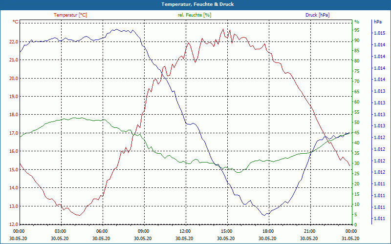Image resolution: width=391 pixels, height=244 pixels.
Task: Click the 30 value on humidity axis
Action: click(357, 163)
